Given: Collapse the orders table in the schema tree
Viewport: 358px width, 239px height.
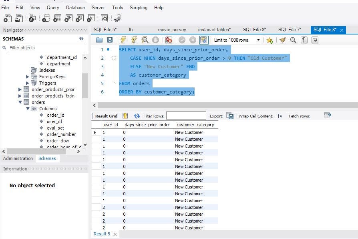Looking at the screenshot, I should pyautogui.click(x=20, y=102).
